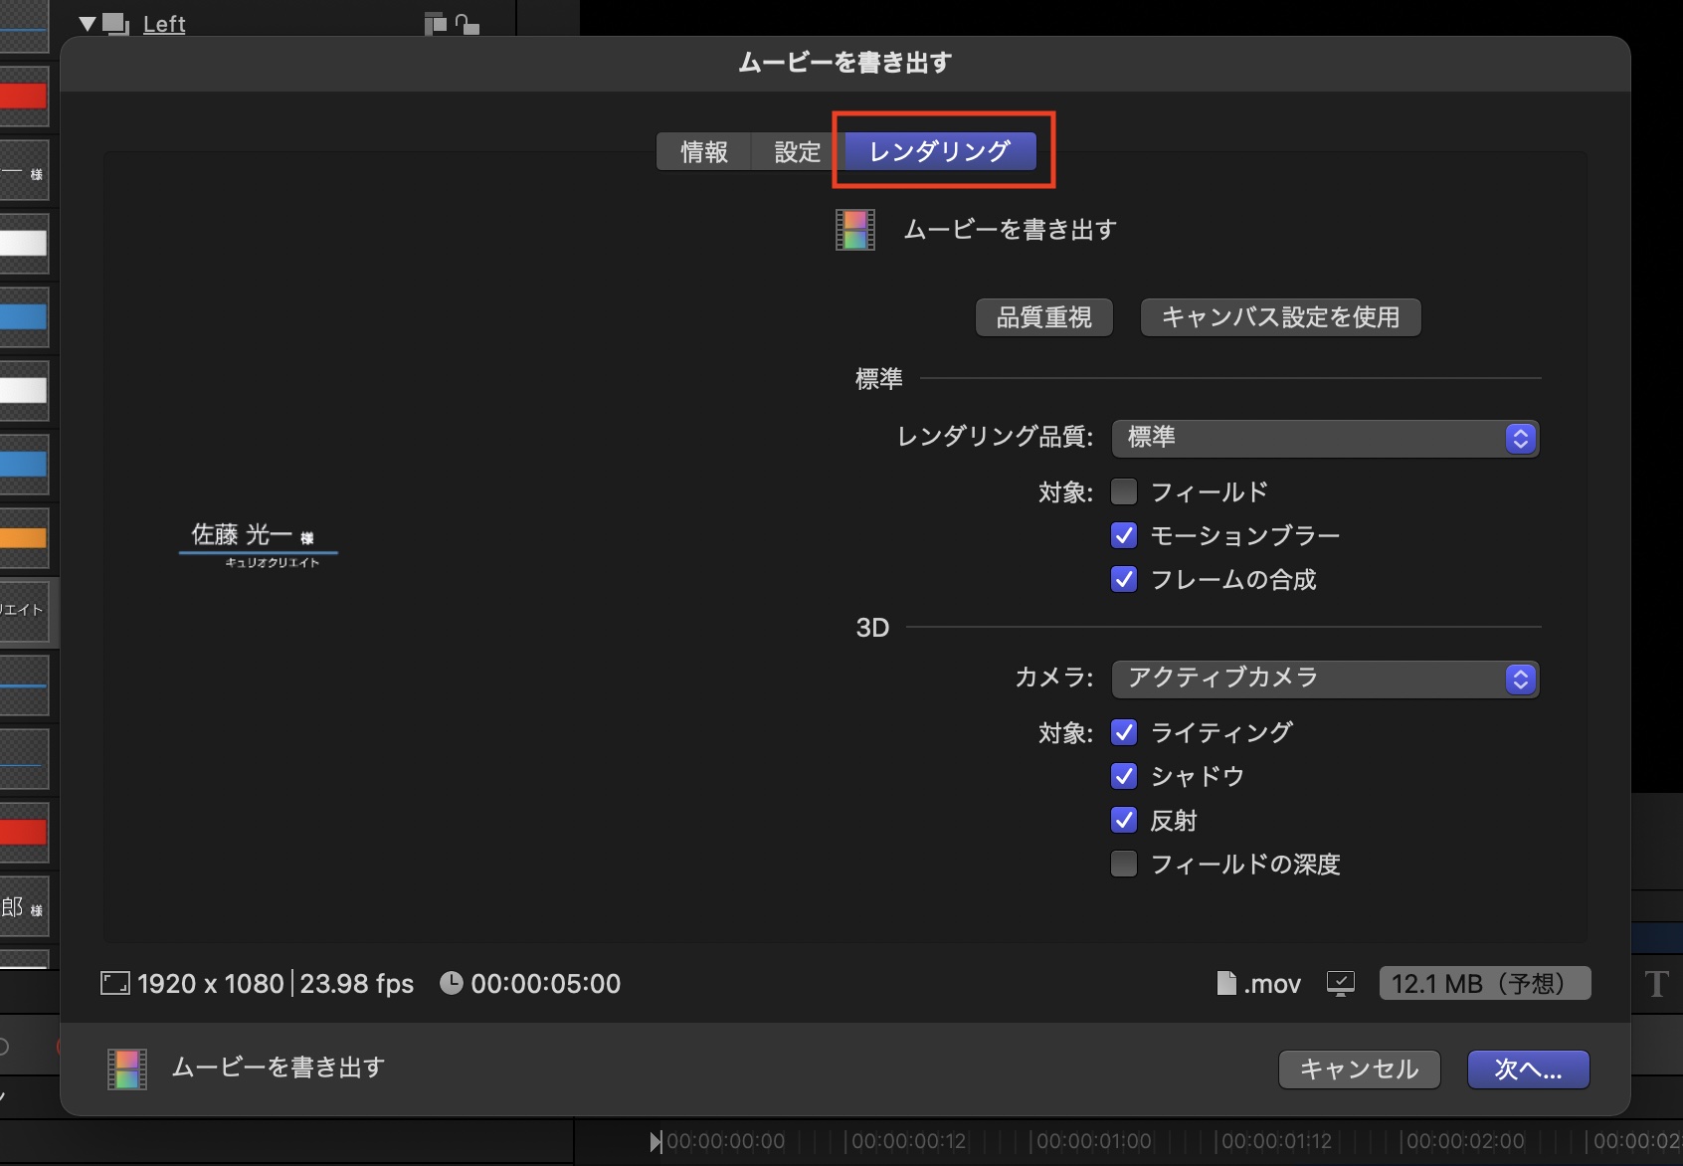
Task: Click the キュリオクリエイト subtitle in the preview
Action: click(273, 563)
